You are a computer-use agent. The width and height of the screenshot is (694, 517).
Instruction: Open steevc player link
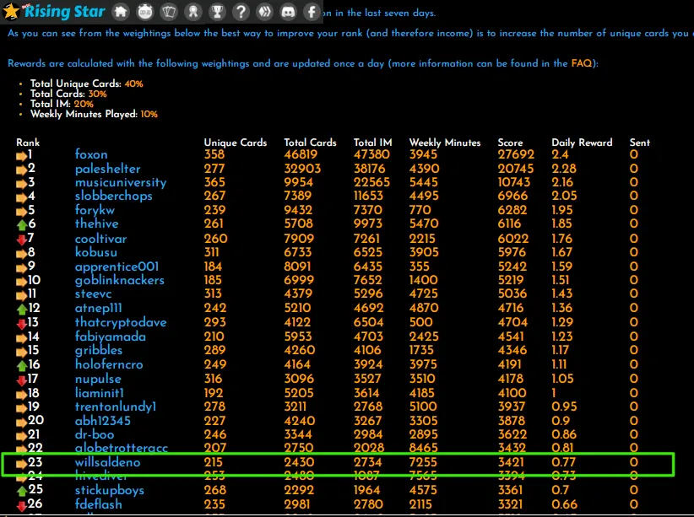(94, 294)
